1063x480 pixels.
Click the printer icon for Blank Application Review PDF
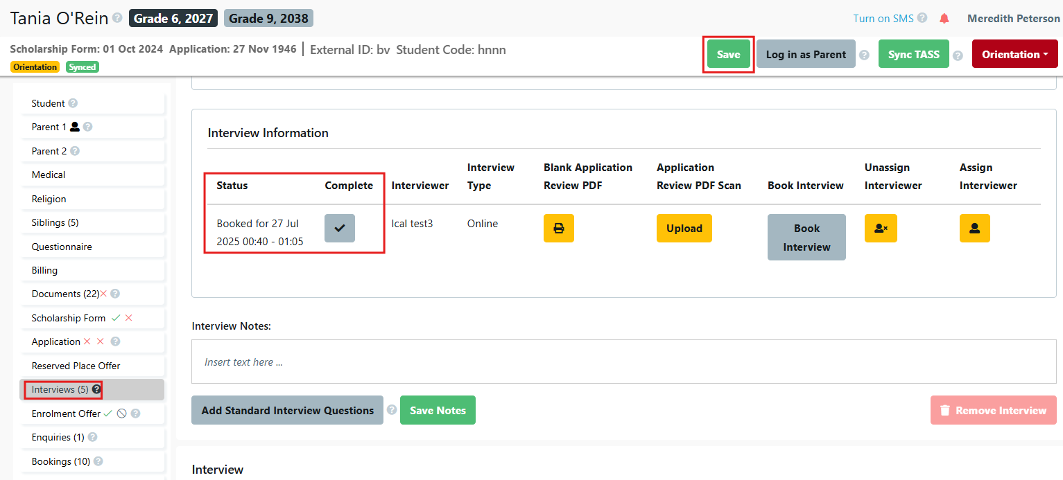[558, 229]
